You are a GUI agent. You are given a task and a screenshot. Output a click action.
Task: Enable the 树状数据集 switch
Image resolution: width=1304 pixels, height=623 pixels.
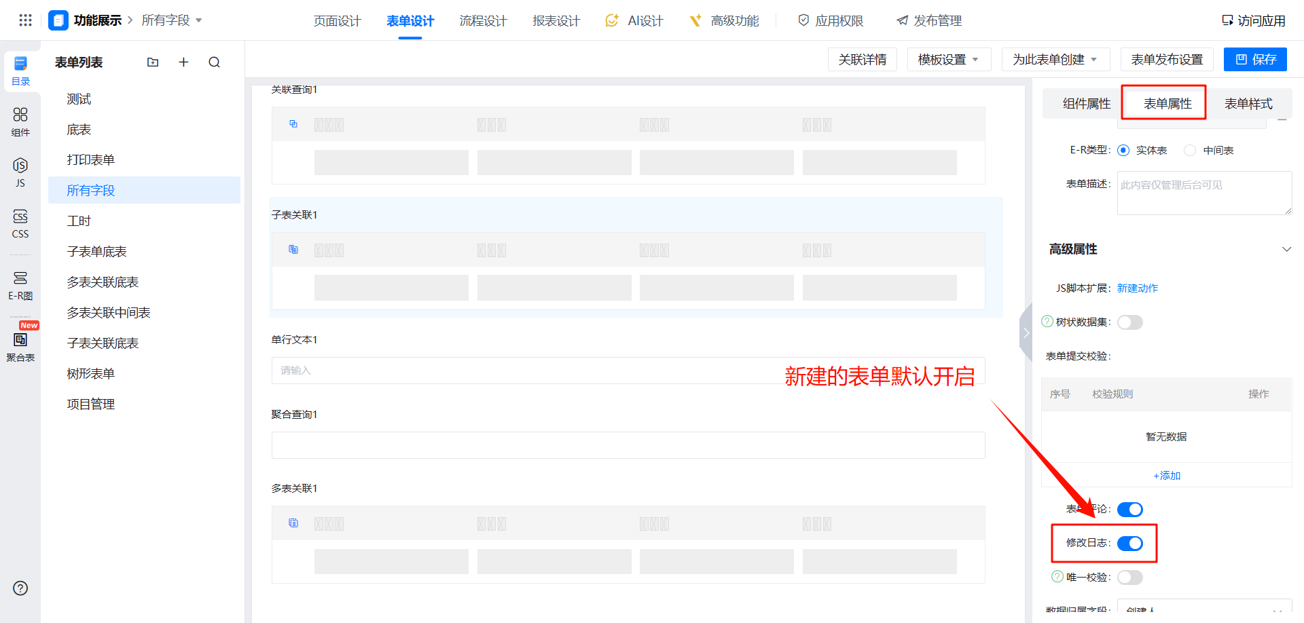point(1130,322)
